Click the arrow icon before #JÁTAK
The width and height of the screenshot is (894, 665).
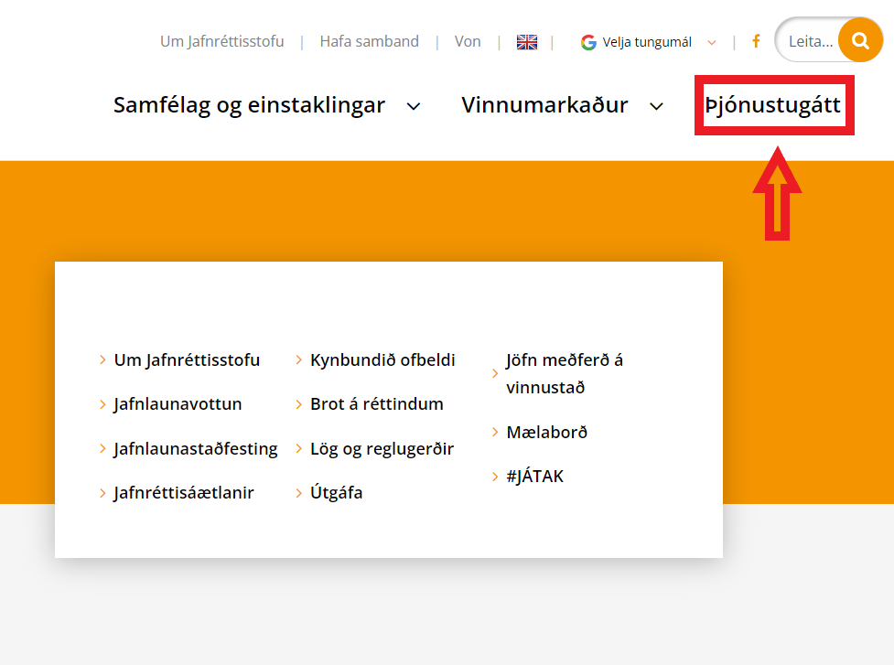495,476
